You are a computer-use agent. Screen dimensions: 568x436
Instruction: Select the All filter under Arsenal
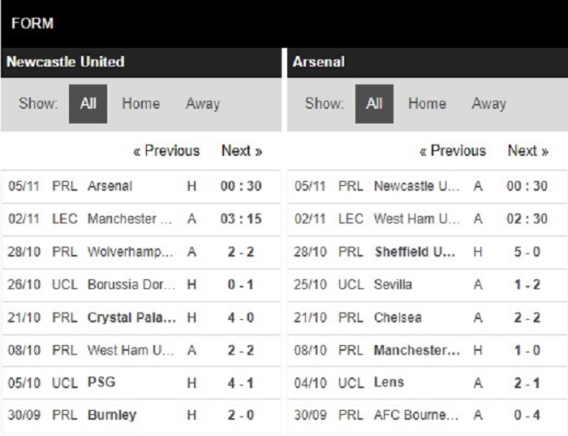pyautogui.click(x=374, y=104)
